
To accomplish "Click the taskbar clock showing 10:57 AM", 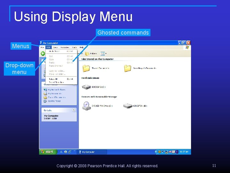I will point(184,152).
